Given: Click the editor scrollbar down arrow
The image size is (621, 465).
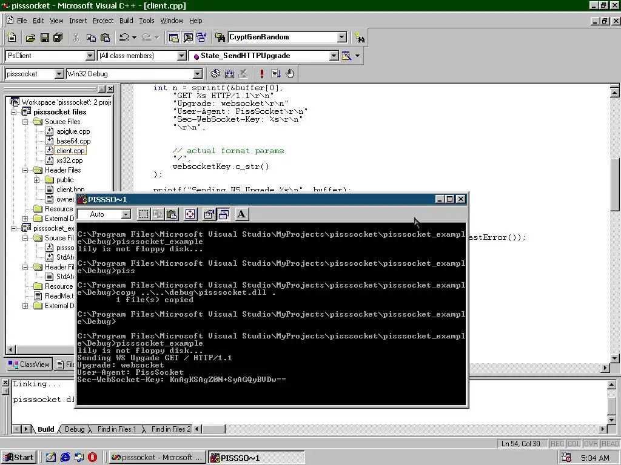Looking at the screenshot, I should pyautogui.click(x=615, y=358).
